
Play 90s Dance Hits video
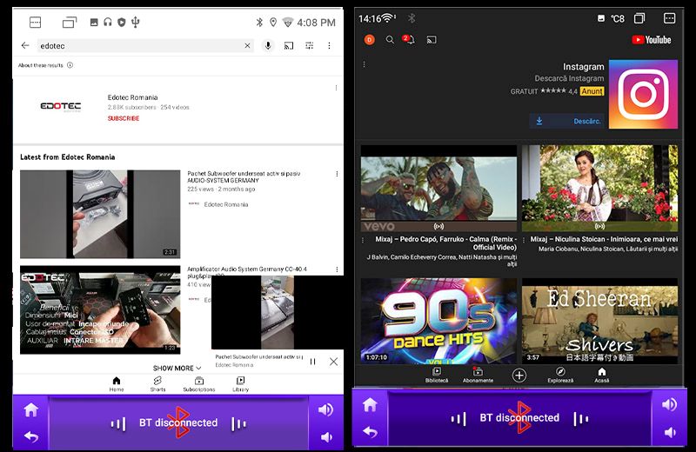[x=439, y=321]
